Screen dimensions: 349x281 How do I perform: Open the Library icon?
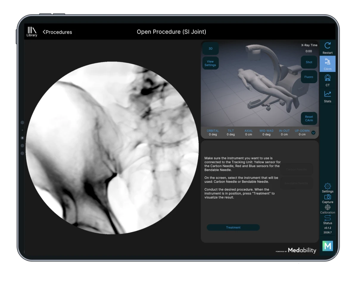pos(32,32)
